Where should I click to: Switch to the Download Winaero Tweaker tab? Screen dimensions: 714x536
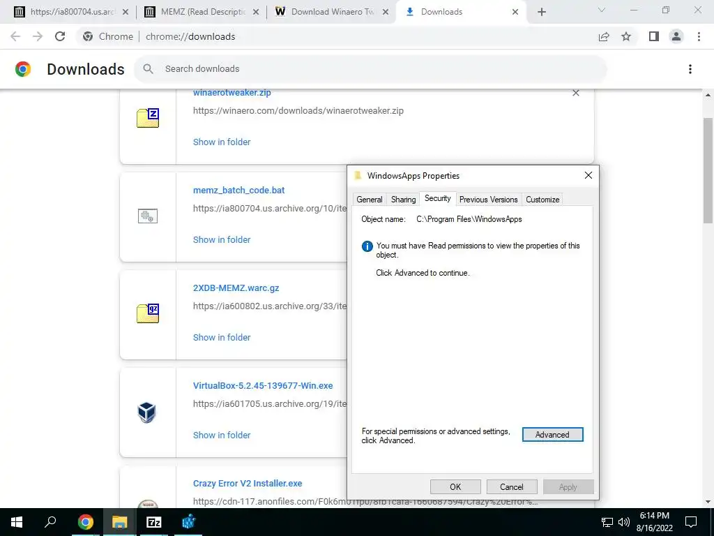331,12
